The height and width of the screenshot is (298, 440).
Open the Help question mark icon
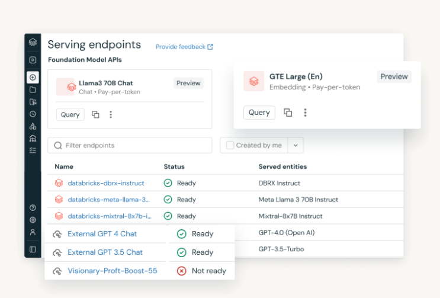pyautogui.click(x=33, y=208)
